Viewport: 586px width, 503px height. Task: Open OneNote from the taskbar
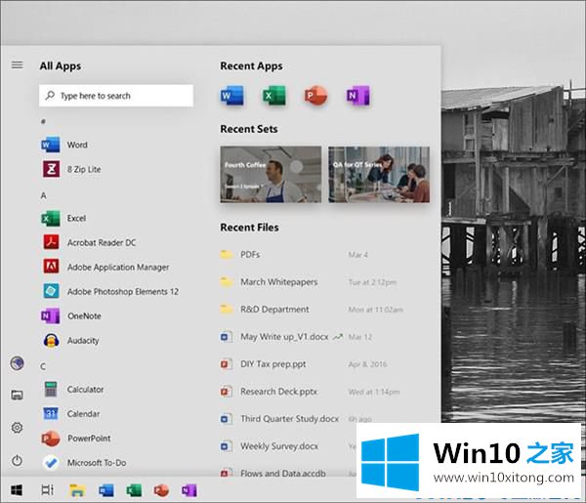click(x=189, y=490)
